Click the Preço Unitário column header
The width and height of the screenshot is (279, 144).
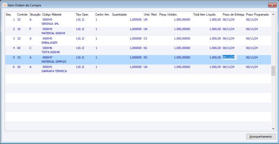pos(175,15)
